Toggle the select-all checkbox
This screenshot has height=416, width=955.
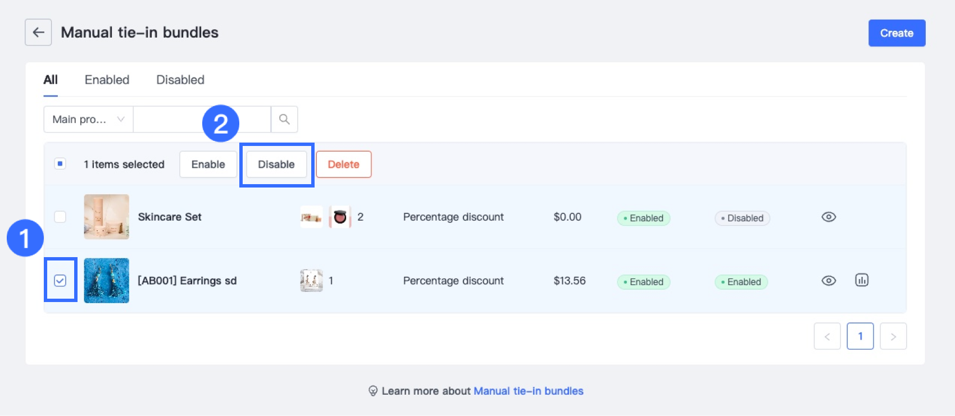(60, 164)
